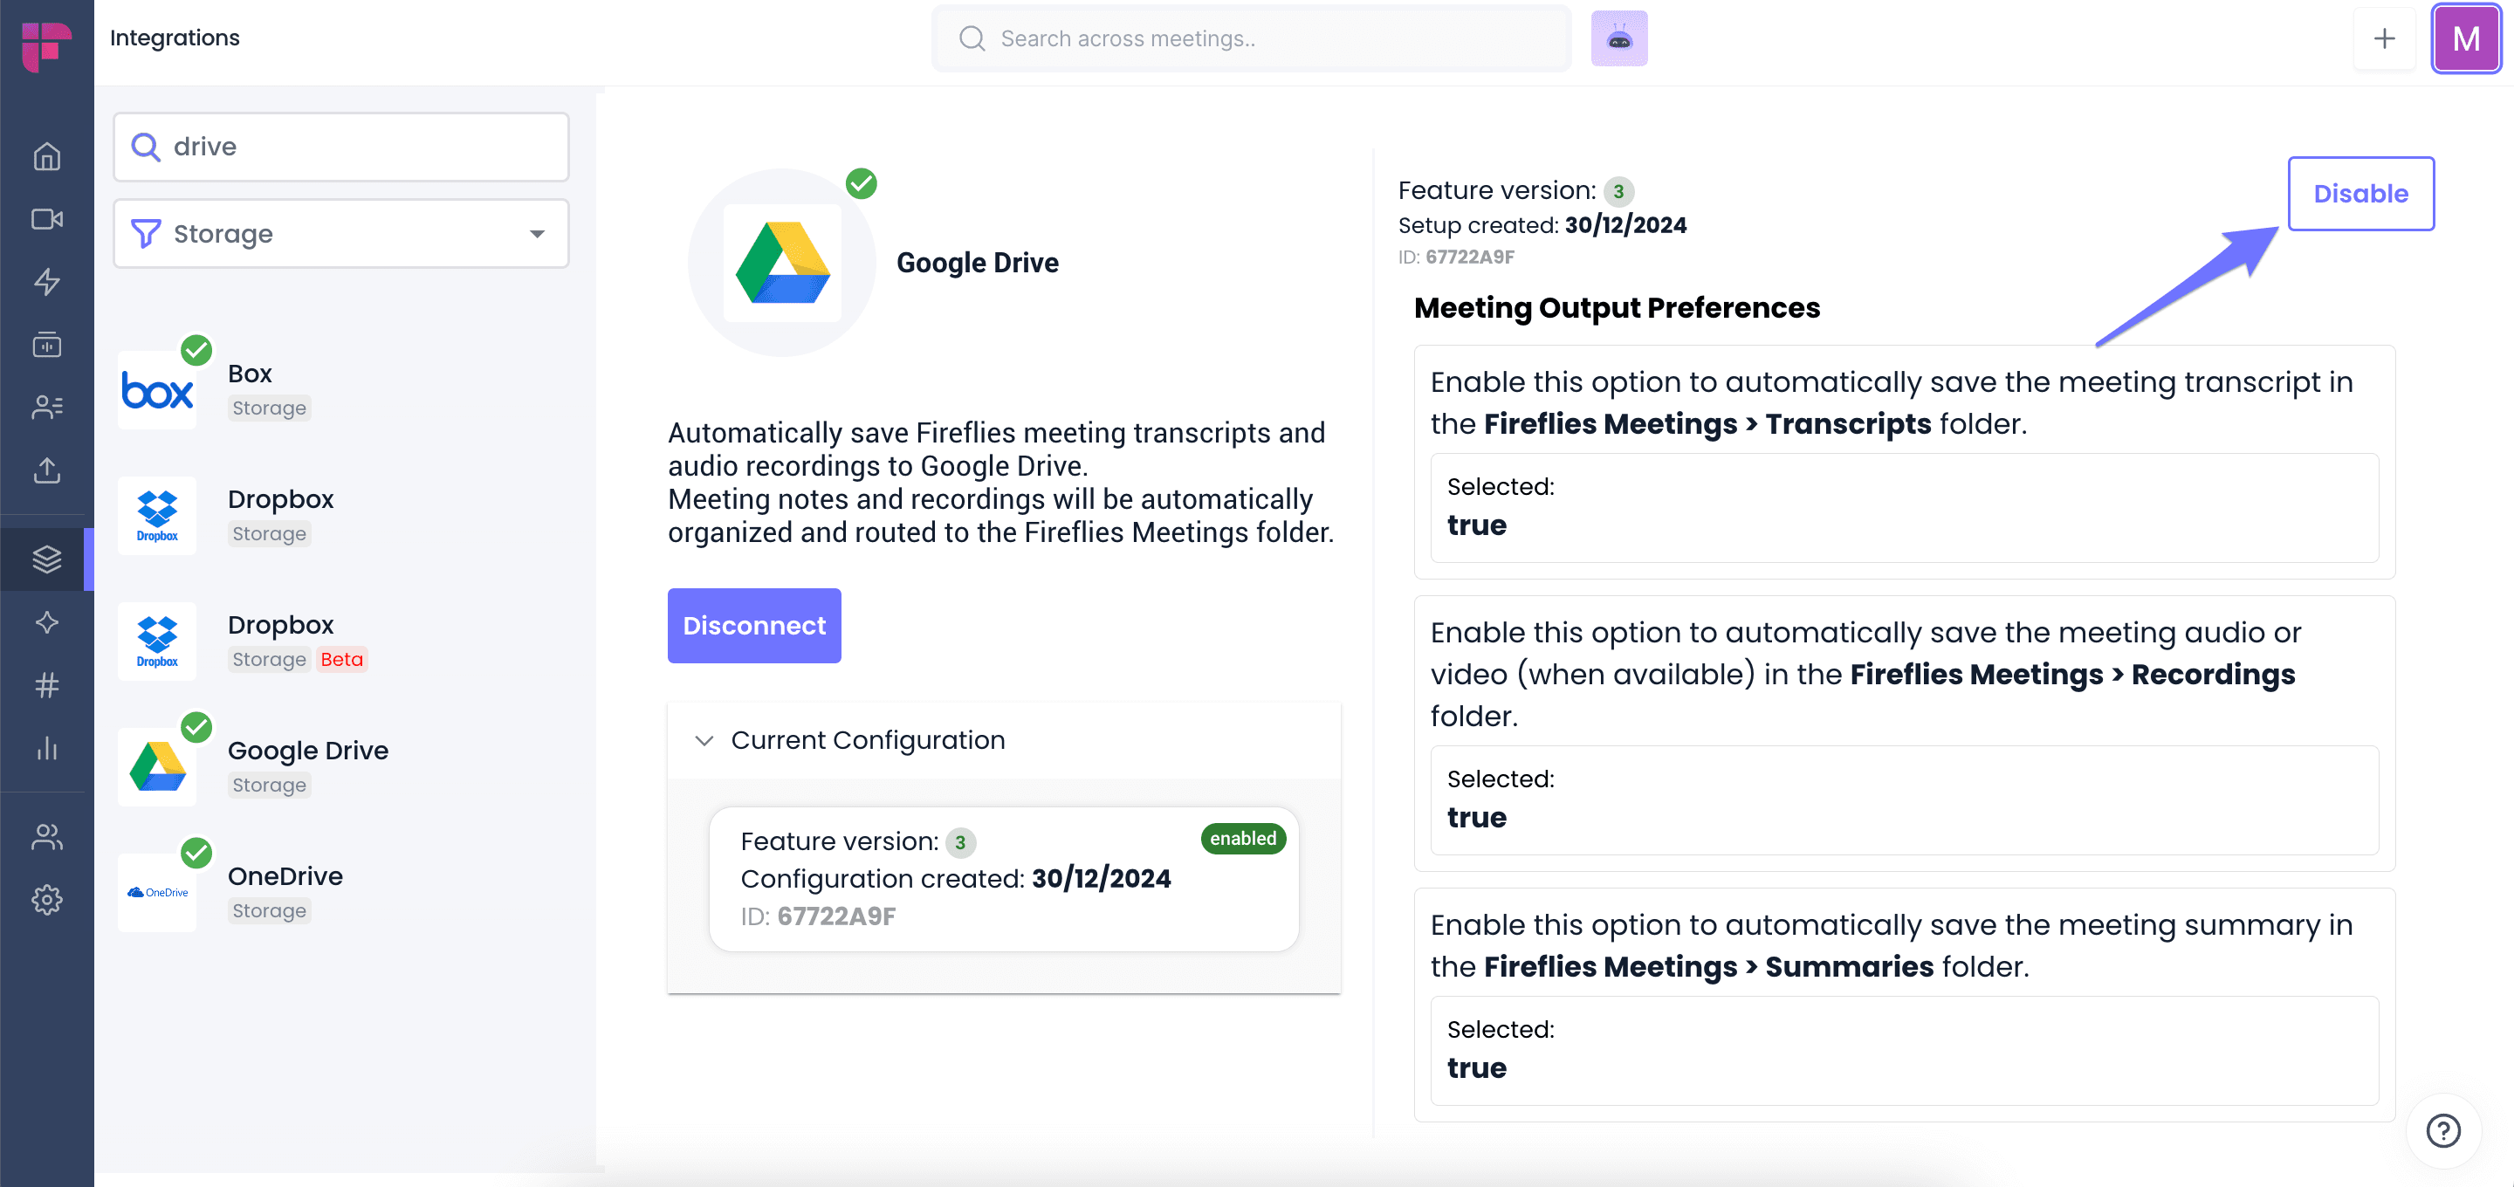Viewport: 2514px width, 1187px height.
Task: Click the lightning bolt sidebar icon
Action: 47,282
